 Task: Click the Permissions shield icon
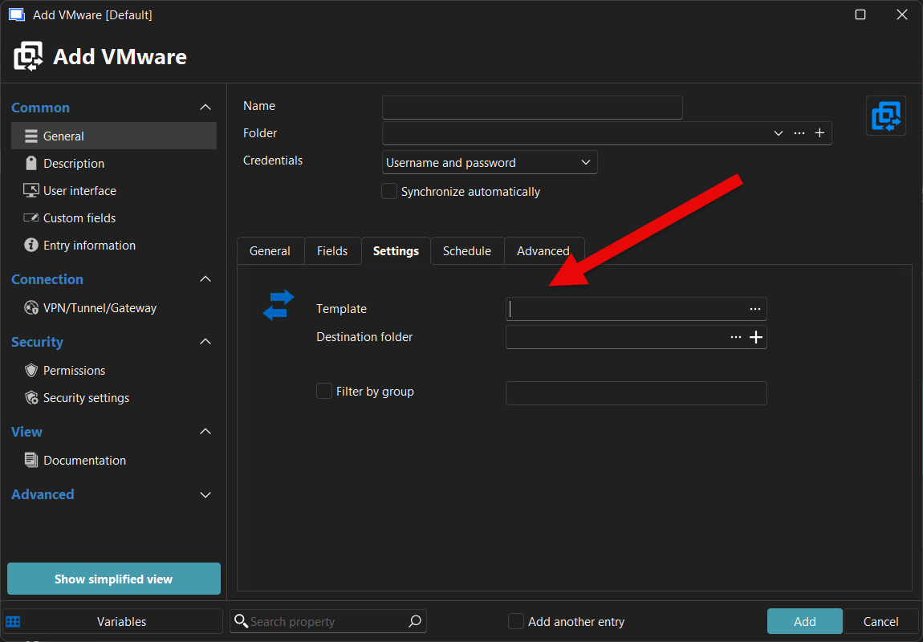31,370
